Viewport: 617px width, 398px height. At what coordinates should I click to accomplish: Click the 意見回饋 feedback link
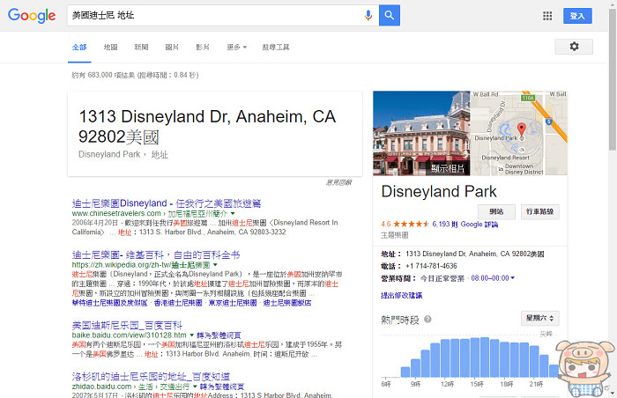338,182
